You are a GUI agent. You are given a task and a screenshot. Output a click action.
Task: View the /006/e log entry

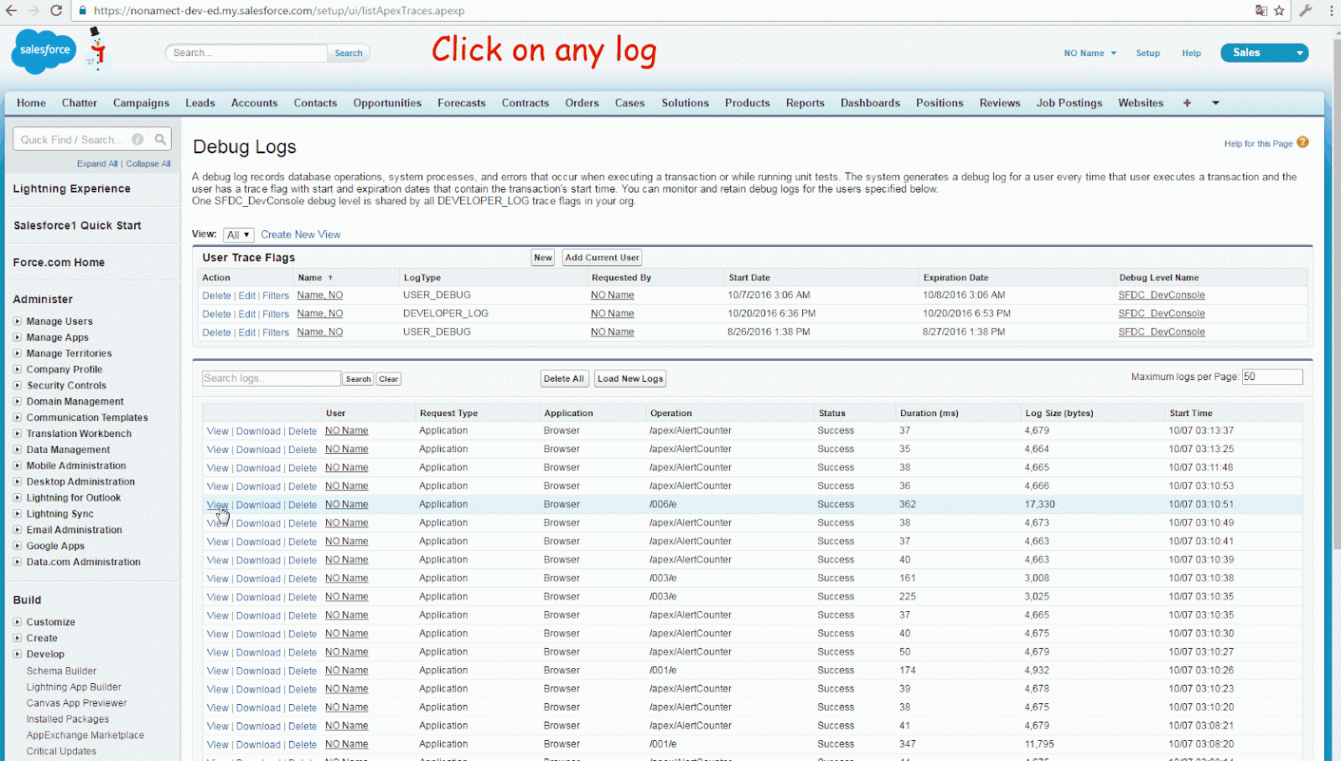pyautogui.click(x=217, y=505)
